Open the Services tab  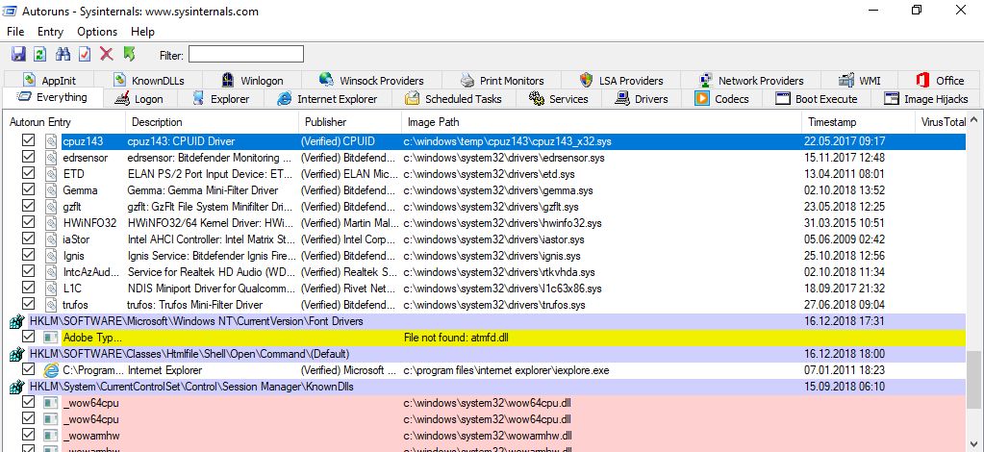559,98
